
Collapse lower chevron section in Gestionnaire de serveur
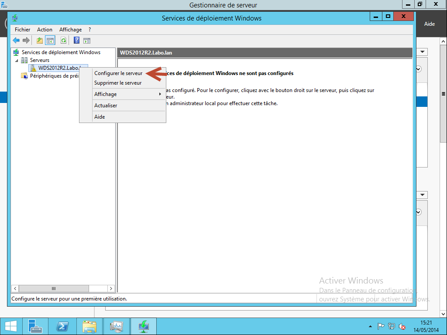pyautogui.click(x=419, y=212)
